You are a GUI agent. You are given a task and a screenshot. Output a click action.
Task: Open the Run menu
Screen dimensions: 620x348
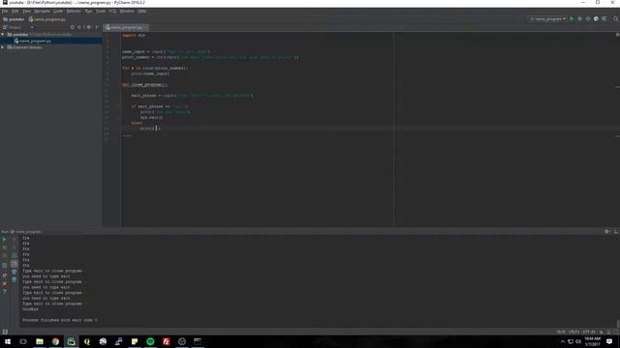click(88, 12)
